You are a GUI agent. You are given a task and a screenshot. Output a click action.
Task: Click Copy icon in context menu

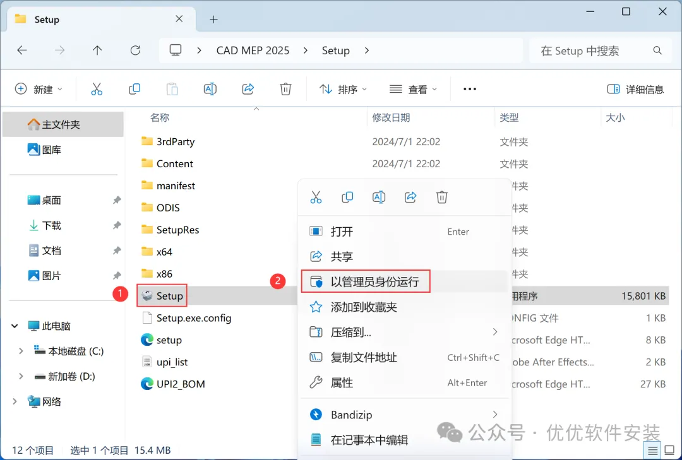point(347,197)
